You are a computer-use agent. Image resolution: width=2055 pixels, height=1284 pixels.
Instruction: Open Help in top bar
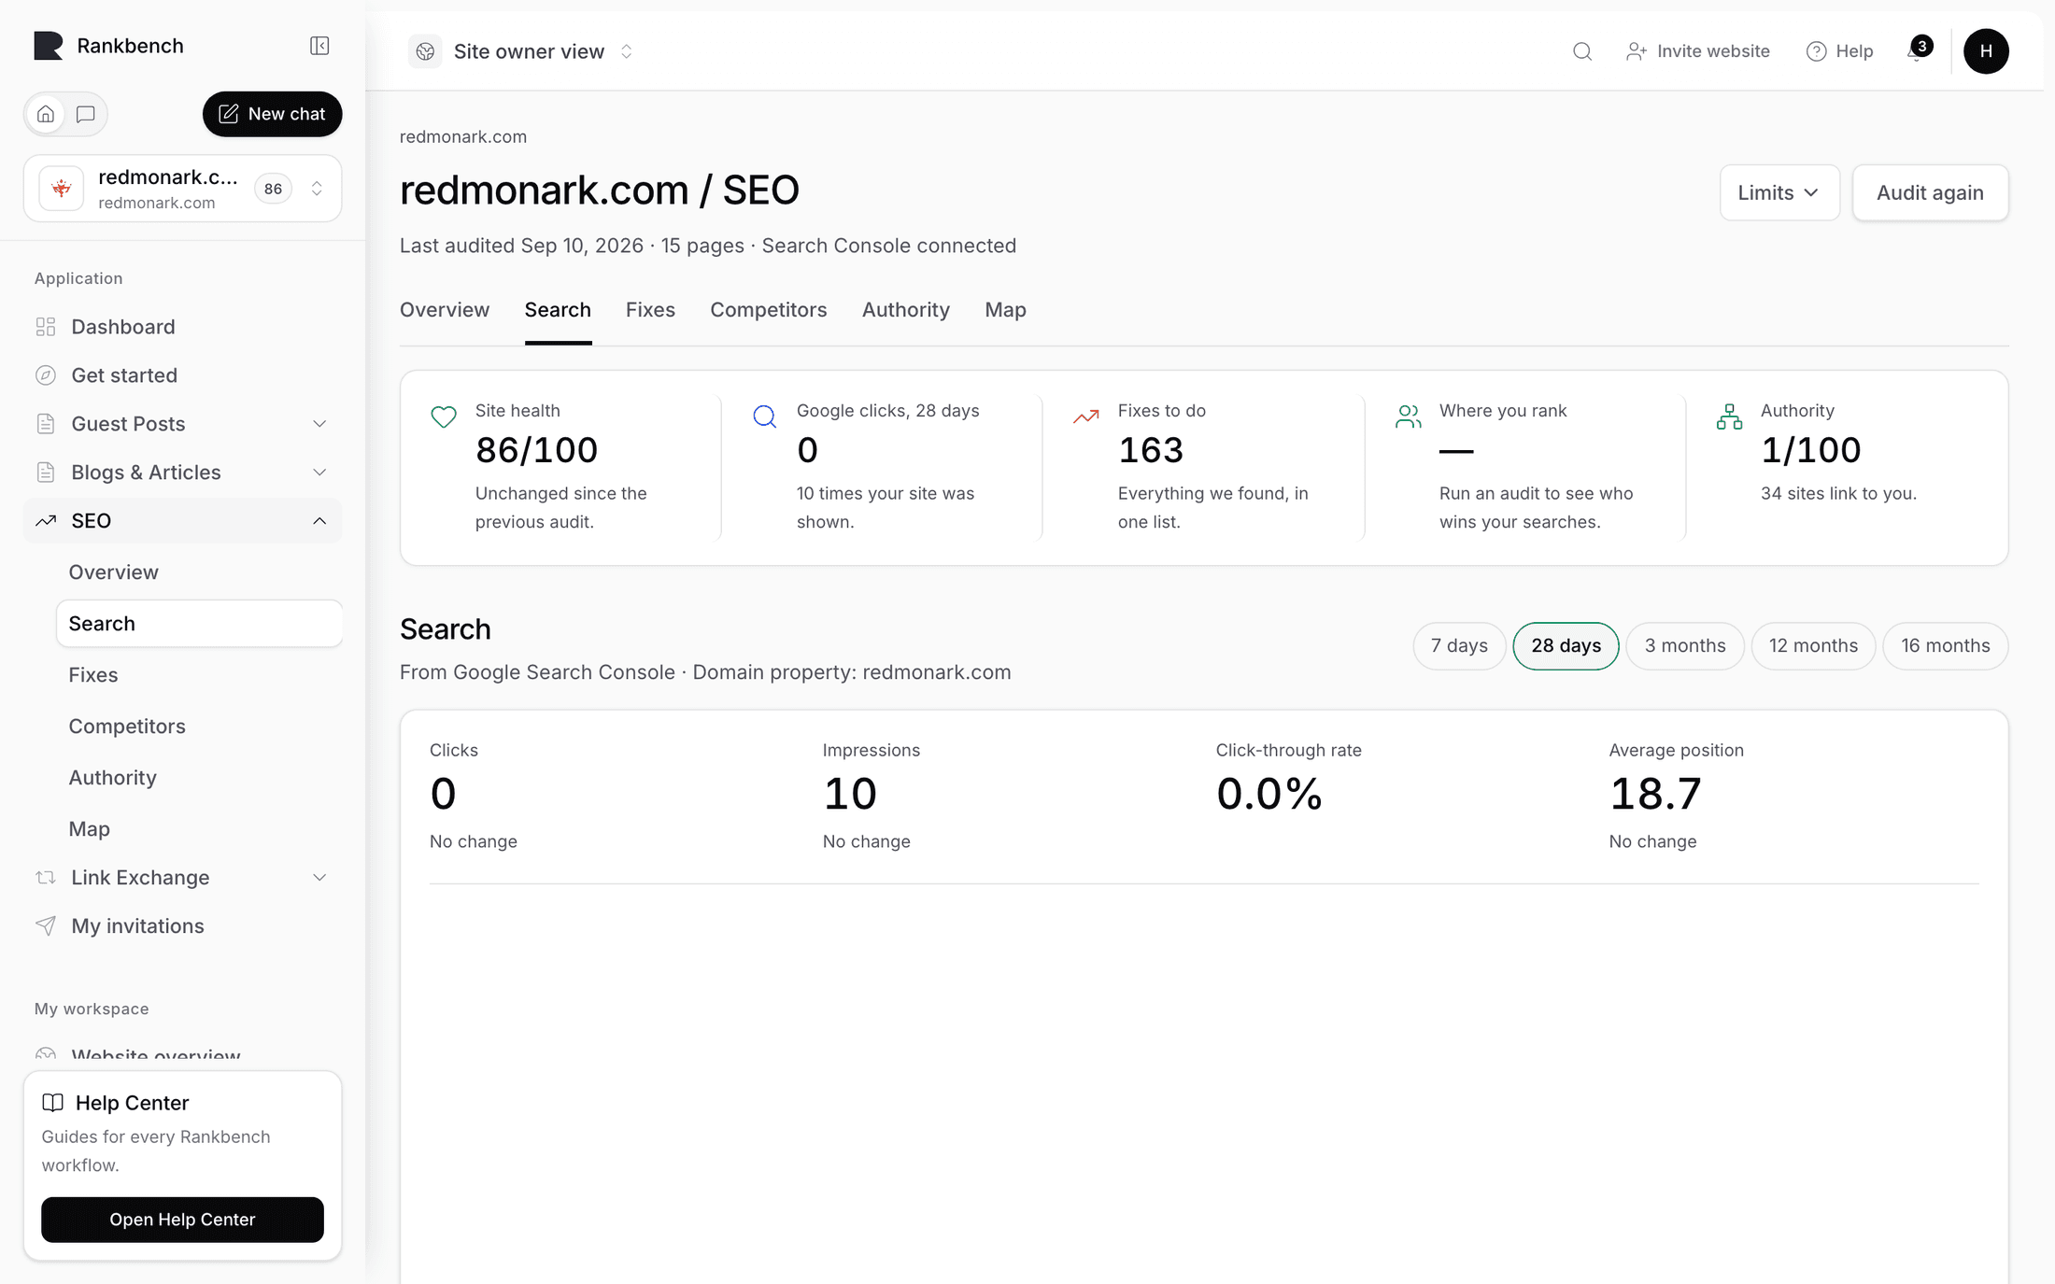pos(1839,51)
